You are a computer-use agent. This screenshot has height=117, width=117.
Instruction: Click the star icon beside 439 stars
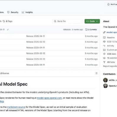click(x=104, y=54)
